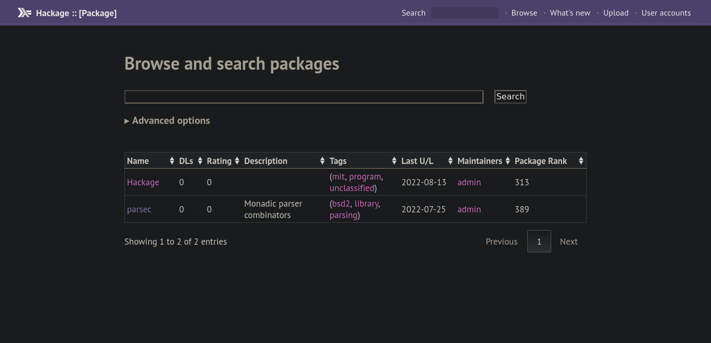
Task: Click the Monadic parser combinators description
Action: click(x=273, y=209)
